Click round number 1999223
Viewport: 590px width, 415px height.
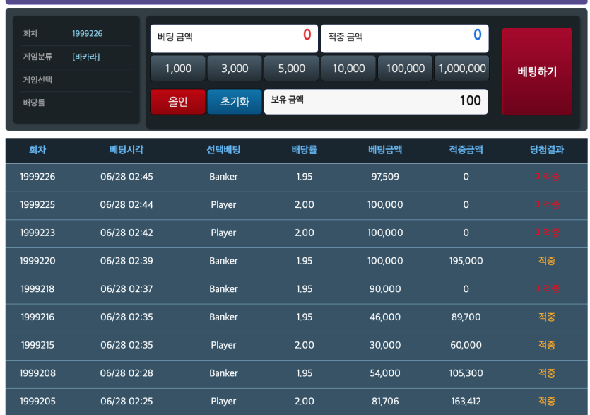[x=37, y=233]
